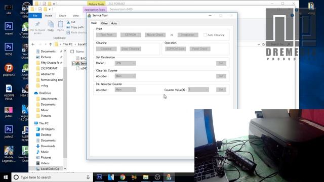Open the Counter Value dropdown
Image resolution: width=324 pixels, height=182 pixels.
pyautogui.click(x=198, y=89)
